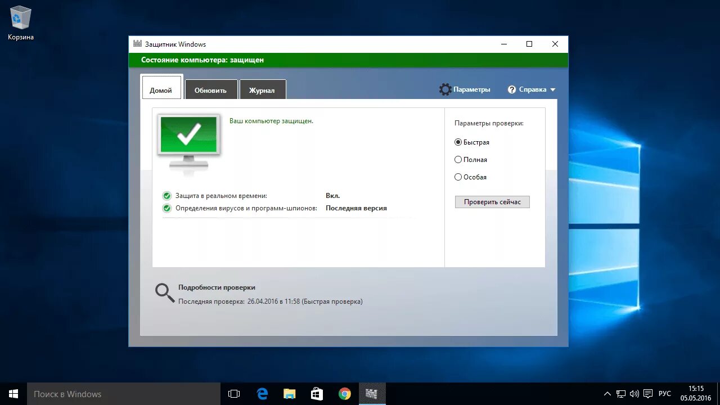
Task: Click the Проверить сейчас button
Action: 492,202
